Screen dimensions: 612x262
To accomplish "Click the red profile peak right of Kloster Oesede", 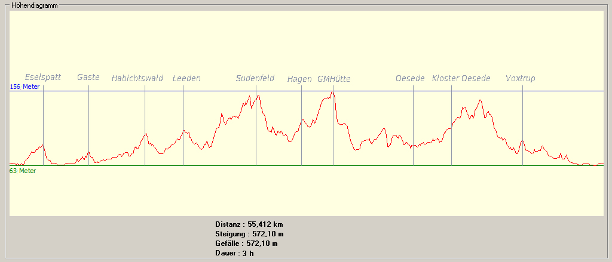I will pos(480,100).
